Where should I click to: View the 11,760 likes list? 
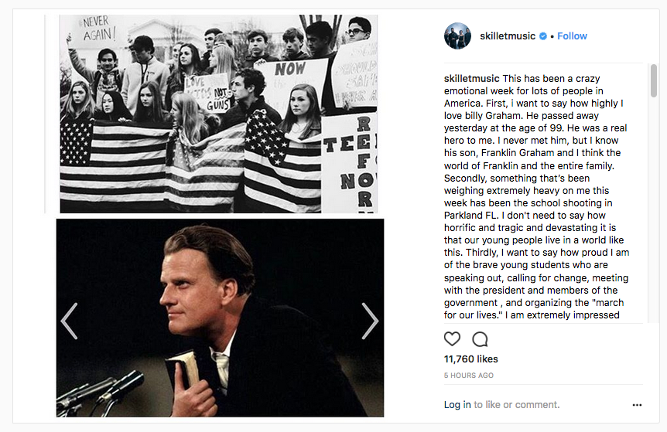pyautogui.click(x=470, y=359)
